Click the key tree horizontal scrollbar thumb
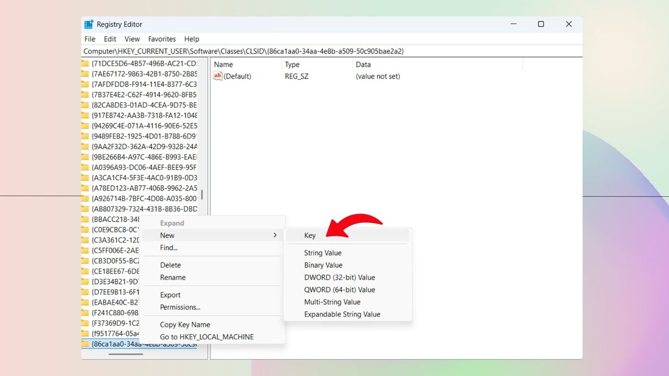The width and height of the screenshot is (669, 376). click(x=125, y=354)
